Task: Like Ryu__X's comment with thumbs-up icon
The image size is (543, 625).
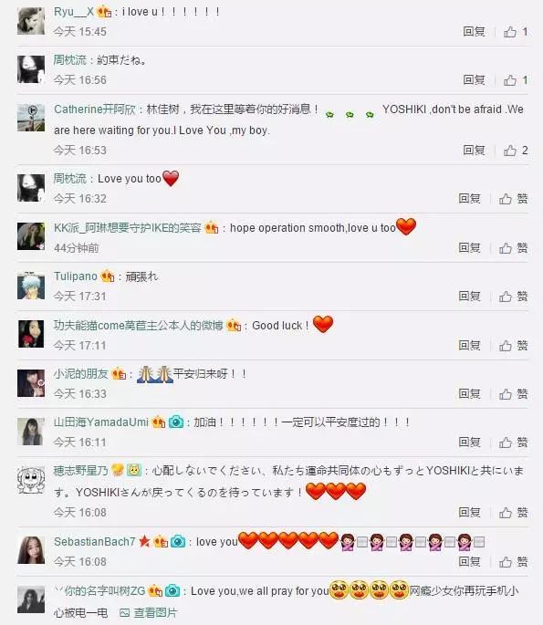Action: coord(516,32)
